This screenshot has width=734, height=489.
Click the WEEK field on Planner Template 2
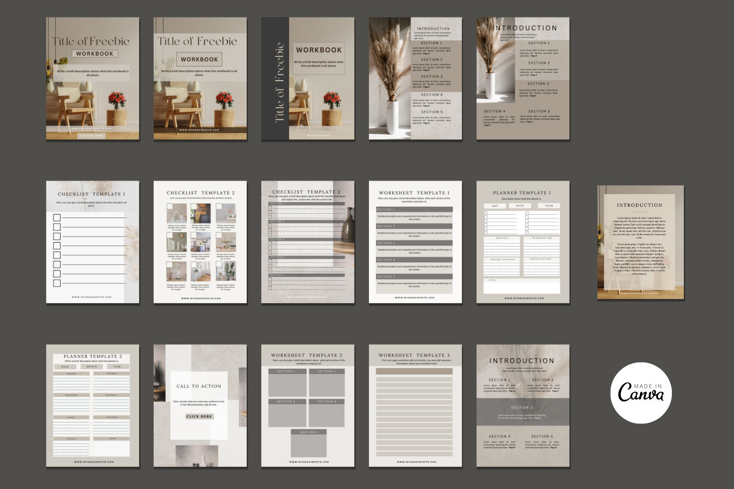pos(65,366)
